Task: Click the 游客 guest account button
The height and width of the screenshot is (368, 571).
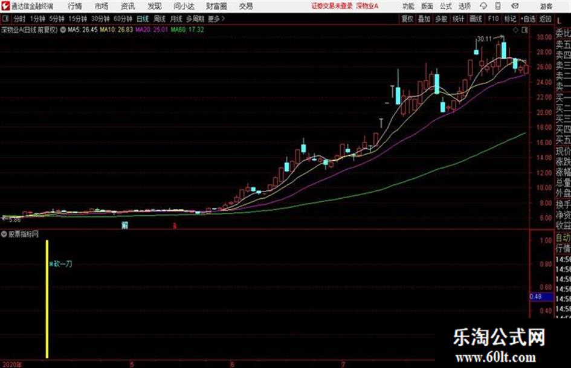Action: [546, 6]
